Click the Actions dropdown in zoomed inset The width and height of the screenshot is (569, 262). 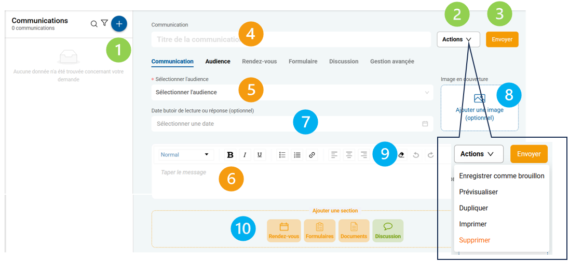tap(479, 154)
